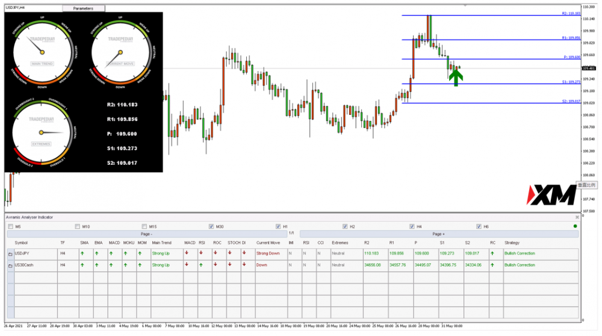
Task: Enable the M15 timeframe checkbox
Action: 144,227
